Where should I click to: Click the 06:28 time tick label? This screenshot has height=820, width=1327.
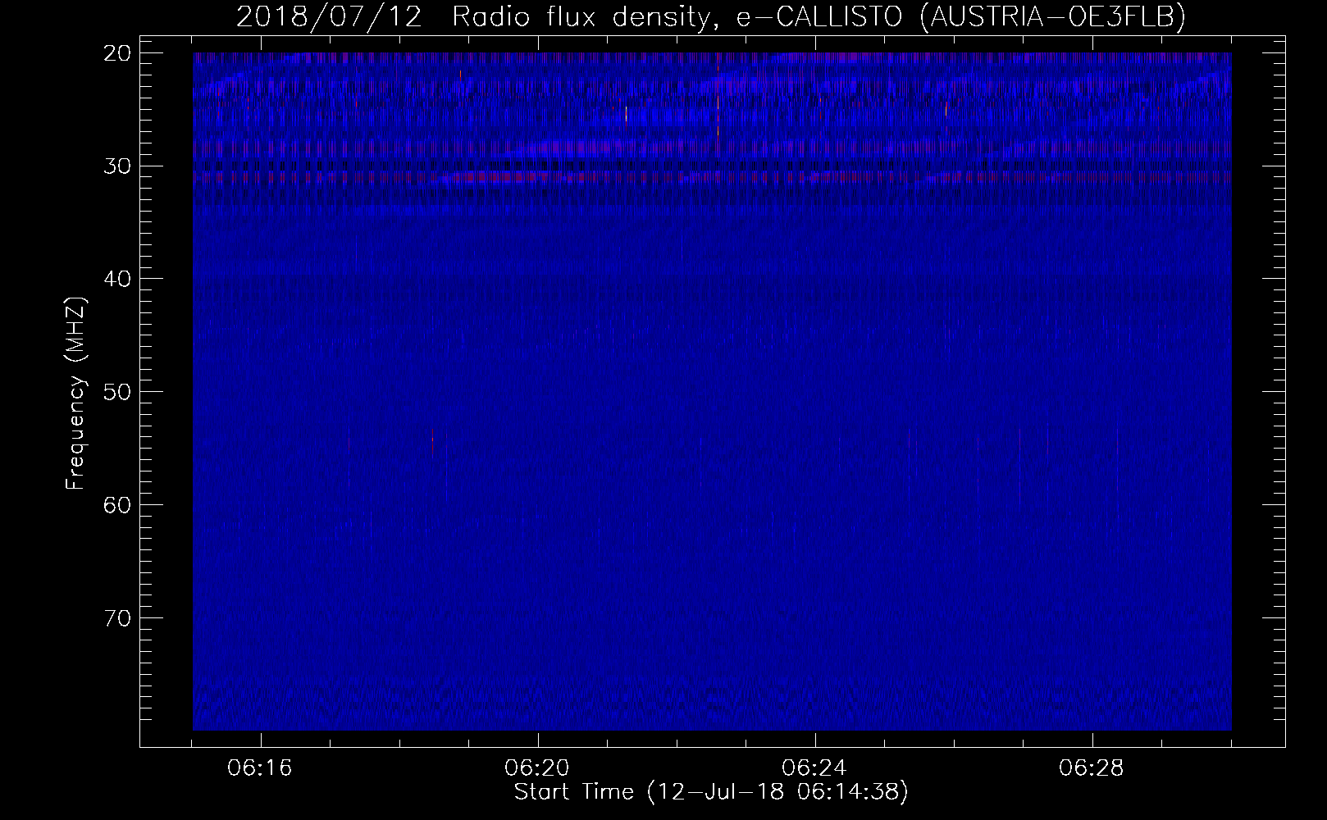click(x=1092, y=769)
